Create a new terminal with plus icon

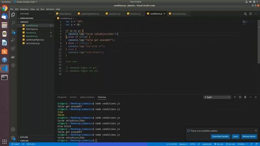tap(235, 97)
